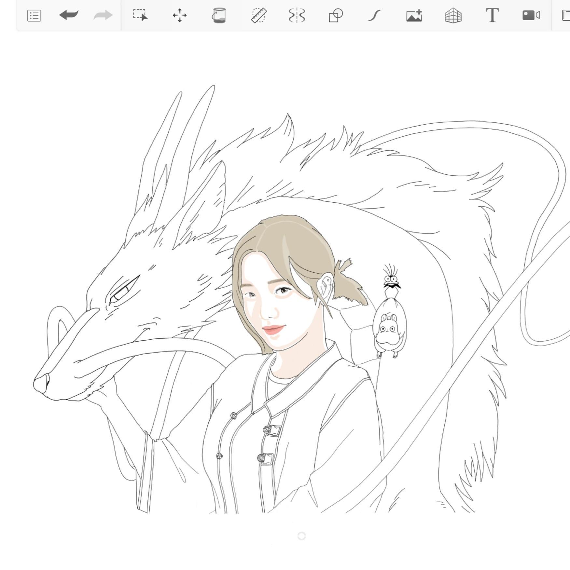Screen dimensions: 570x570
Task: Open the main menu list icon
Action: tap(34, 16)
